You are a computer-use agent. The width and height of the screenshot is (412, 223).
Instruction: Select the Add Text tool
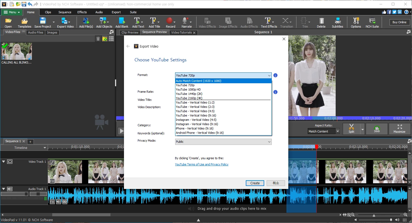click(137, 22)
